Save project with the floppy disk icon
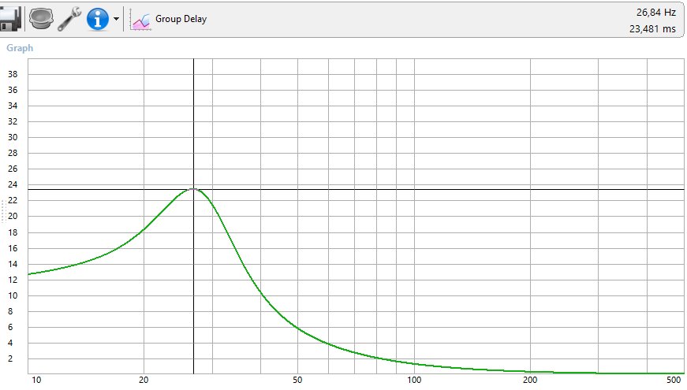This screenshot has width=687, height=390. (9, 19)
